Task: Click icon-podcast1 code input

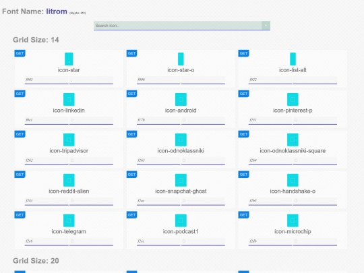Action: (158, 241)
